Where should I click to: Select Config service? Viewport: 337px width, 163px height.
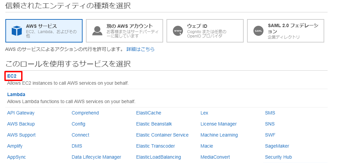(x=79, y=124)
